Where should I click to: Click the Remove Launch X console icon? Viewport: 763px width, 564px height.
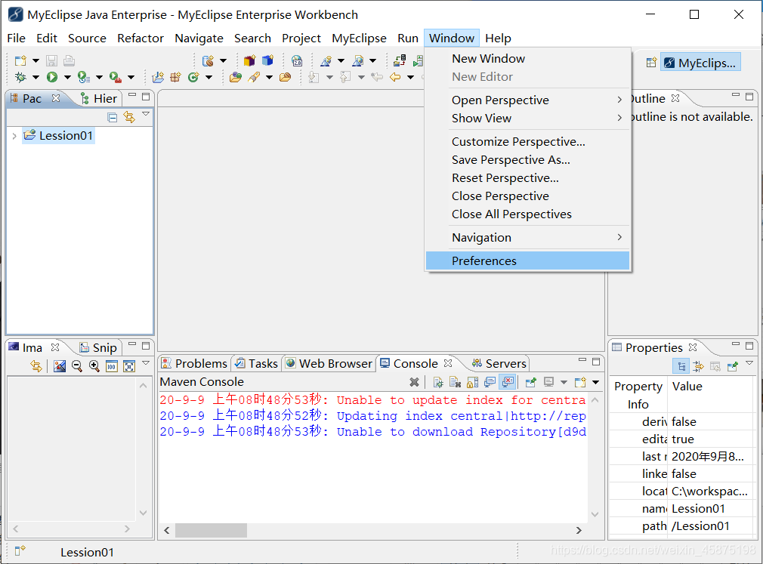[x=415, y=382]
